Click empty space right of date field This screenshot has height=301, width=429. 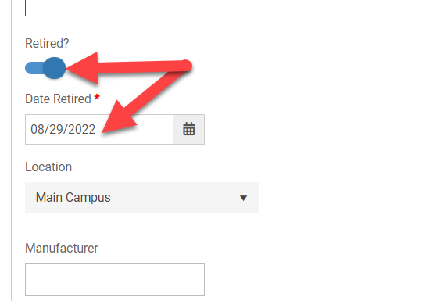(x=315, y=129)
